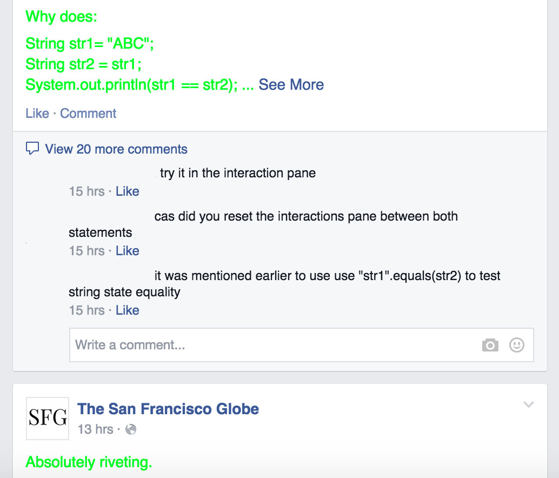Click the 15 hrs timestamp on the reset comment

86,251
